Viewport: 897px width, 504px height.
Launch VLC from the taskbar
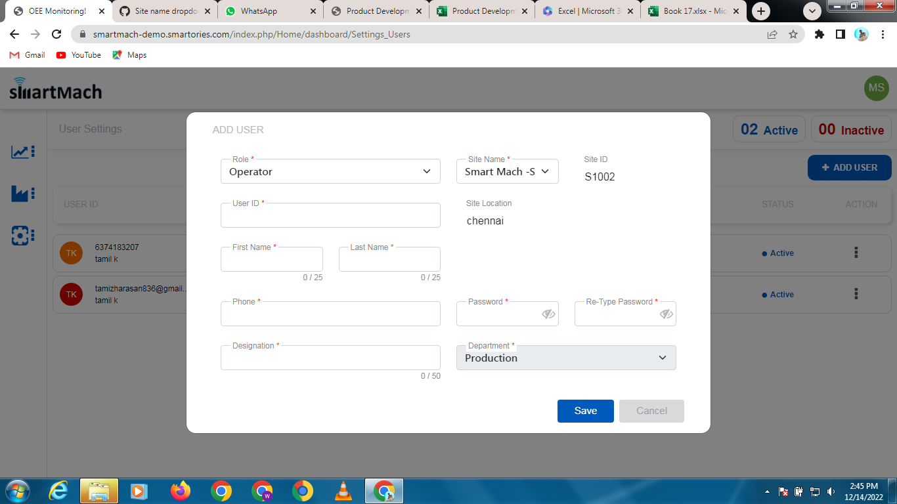coord(343,491)
